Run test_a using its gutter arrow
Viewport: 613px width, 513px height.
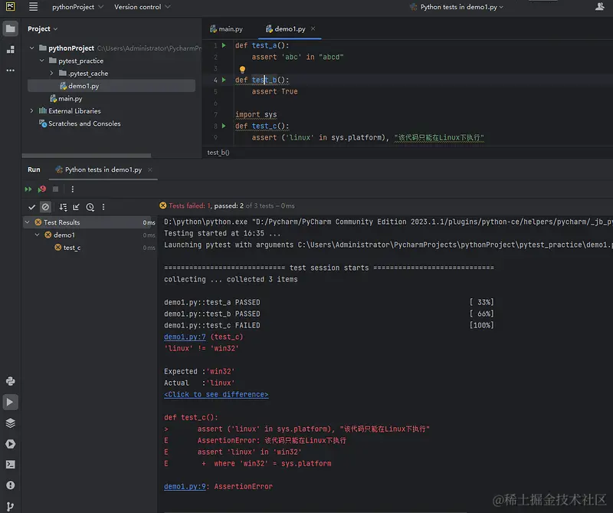(224, 45)
